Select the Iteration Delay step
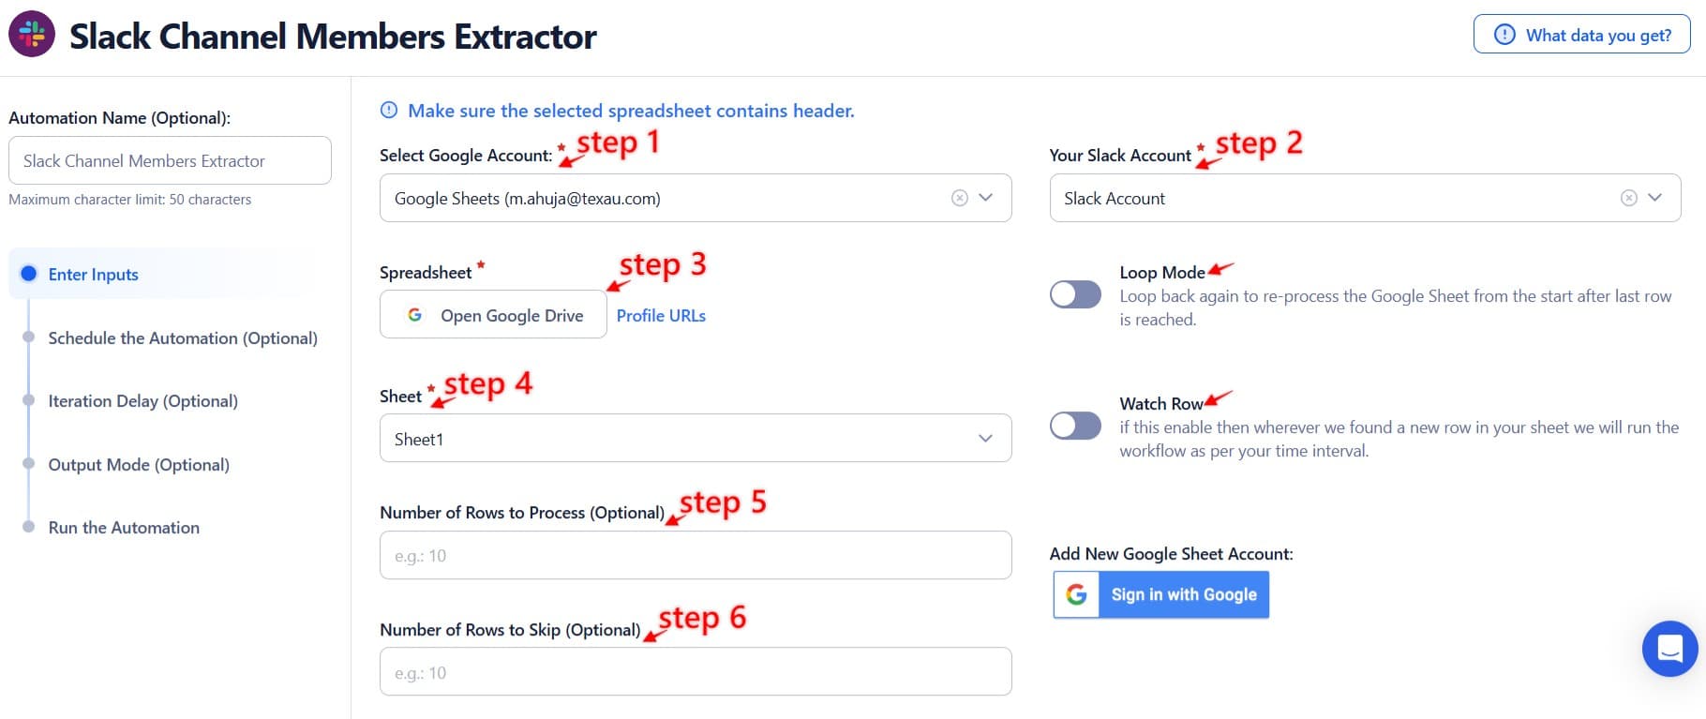The height and width of the screenshot is (719, 1706). [142, 401]
